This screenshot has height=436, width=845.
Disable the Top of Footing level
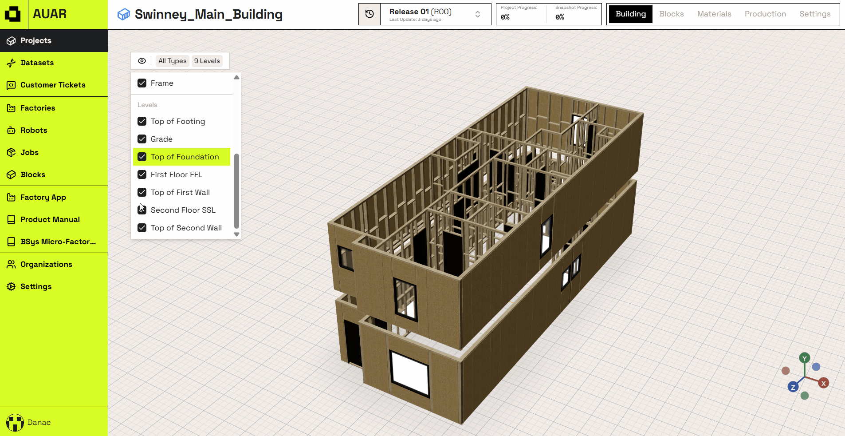click(142, 121)
